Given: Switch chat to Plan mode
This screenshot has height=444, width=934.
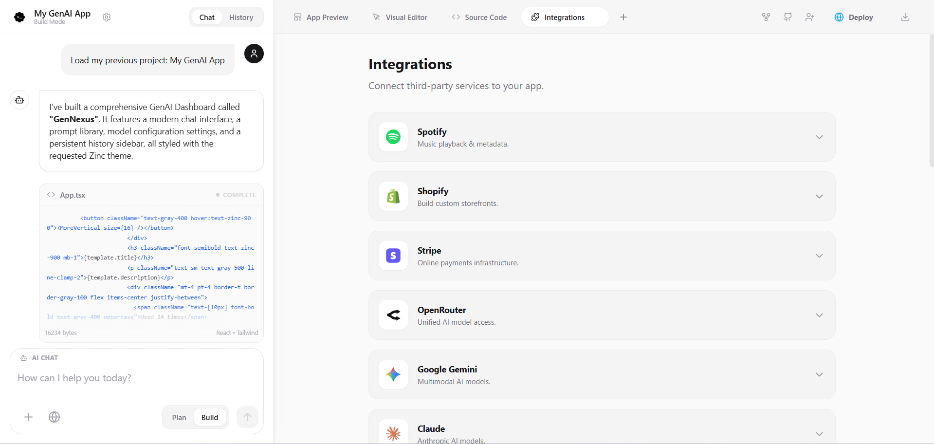Looking at the screenshot, I should click(x=179, y=417).
